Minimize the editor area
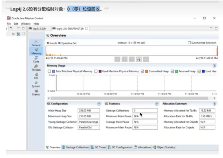The image size is (223, 158). point(211,28)
